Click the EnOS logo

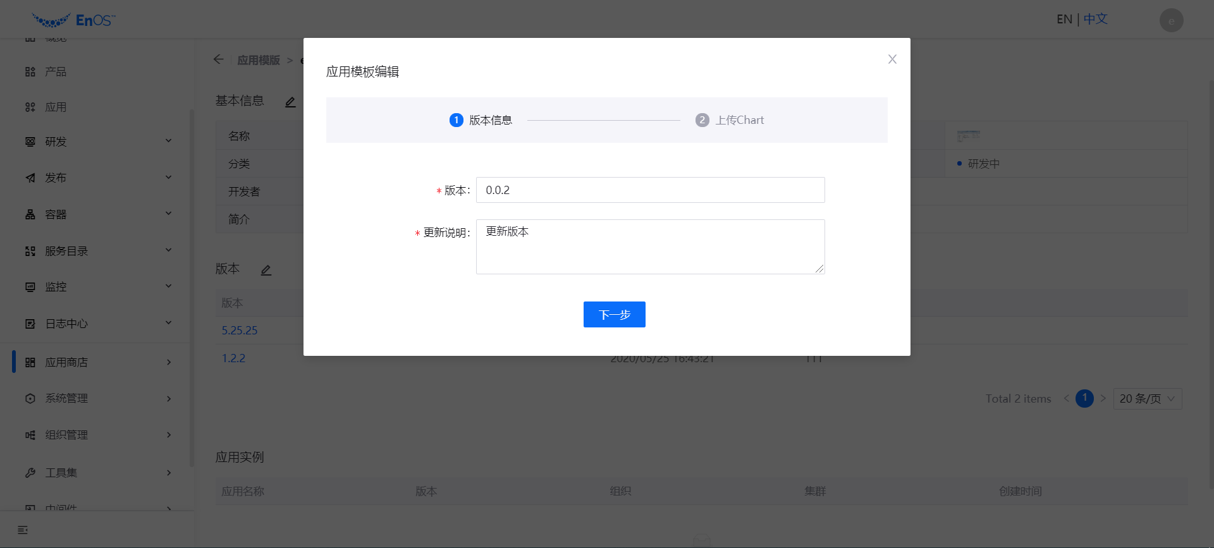tap(73, 20)
